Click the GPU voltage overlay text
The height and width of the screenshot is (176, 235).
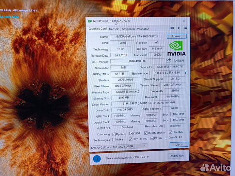[25, 10]
